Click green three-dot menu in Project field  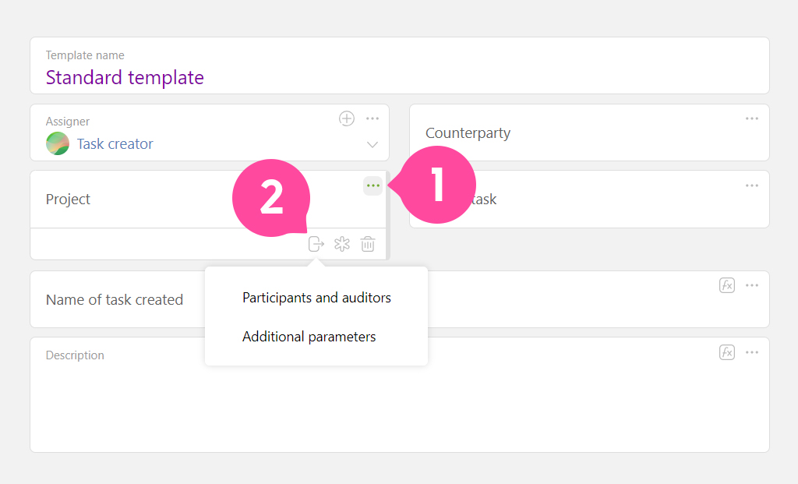point(373,185)
